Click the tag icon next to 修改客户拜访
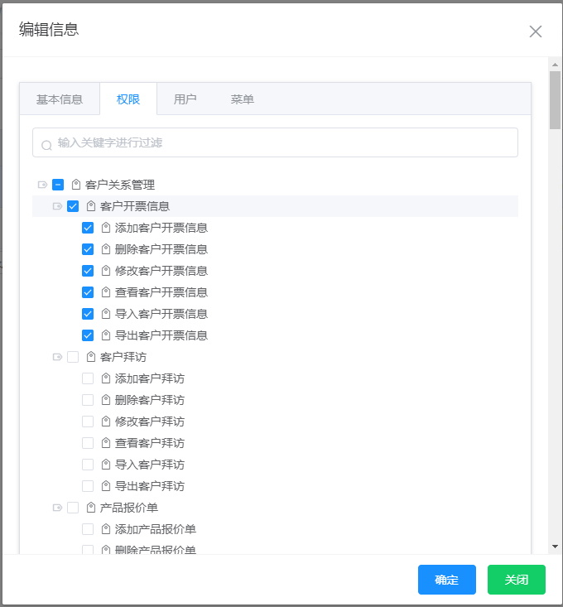Screen dimensions: 563x607 106,422
